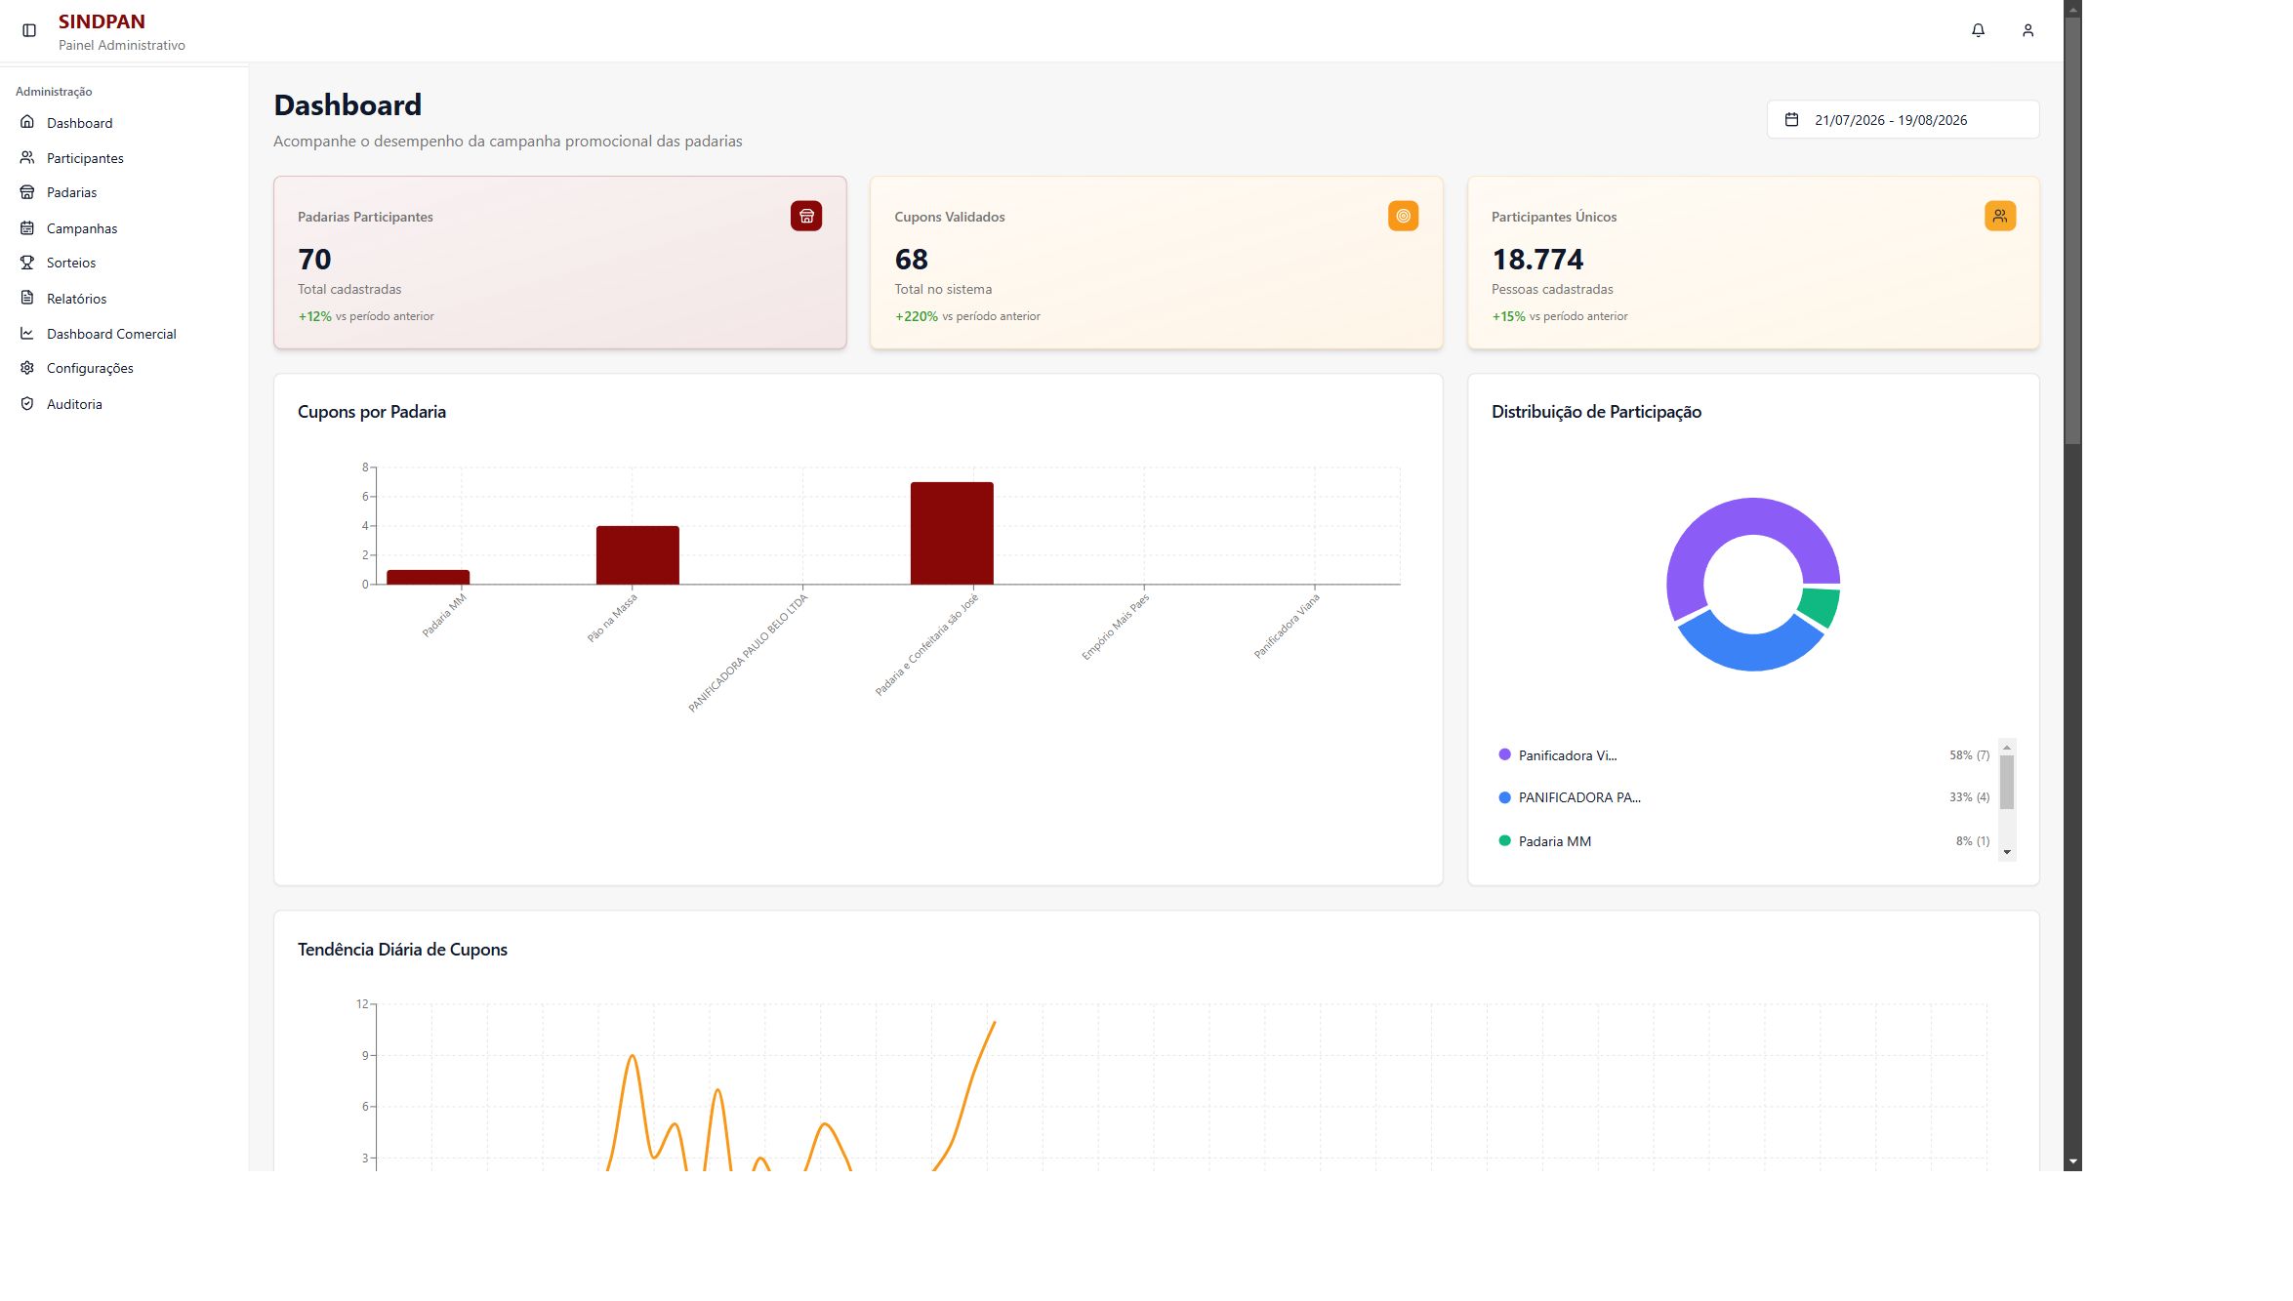
Task: Click the Campanhas calendar icon
Action: 27,227
